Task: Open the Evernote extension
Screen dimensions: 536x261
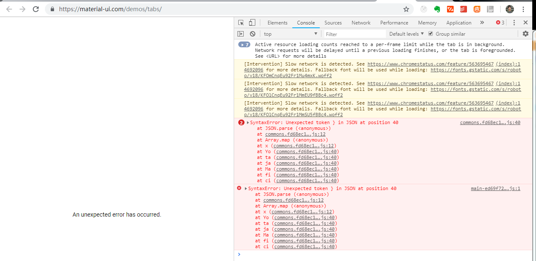Action: [437, 9]
